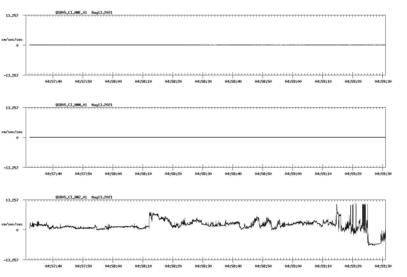Select the cm/sec/sec axis label on HNE plot
This screenshot has width=407, height=277.
pos(12,39)
